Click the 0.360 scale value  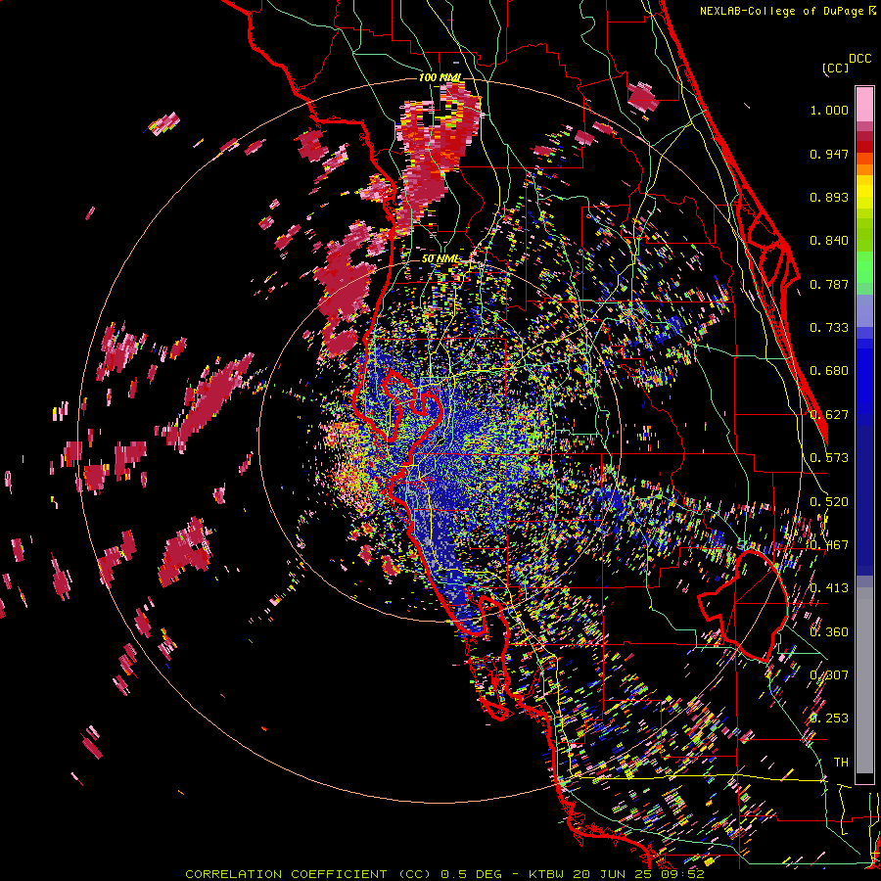pyautogui.click(x=829, y=631)
